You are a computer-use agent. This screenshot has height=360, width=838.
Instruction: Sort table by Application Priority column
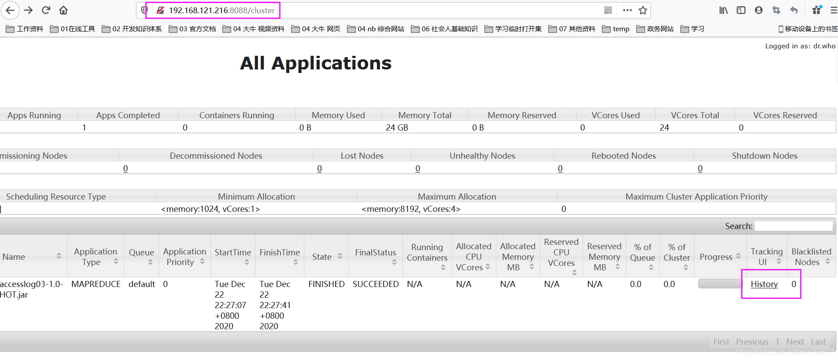click(185, 257)
